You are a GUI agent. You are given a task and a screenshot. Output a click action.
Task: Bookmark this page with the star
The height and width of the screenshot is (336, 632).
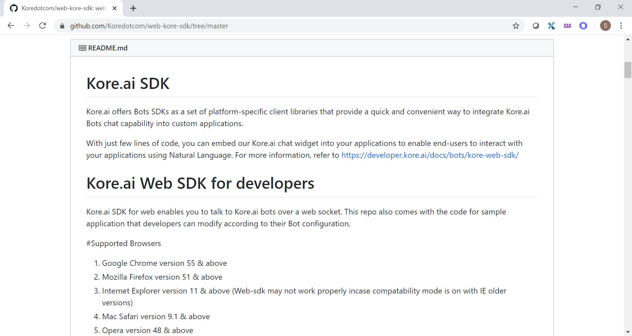point(516,26)
